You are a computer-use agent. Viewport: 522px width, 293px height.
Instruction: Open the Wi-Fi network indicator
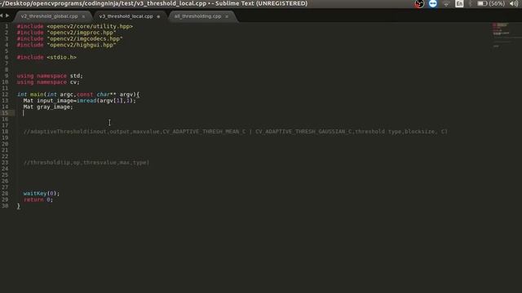[446, 3]
